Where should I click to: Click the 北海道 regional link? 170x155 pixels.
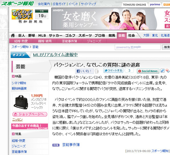click(165, 35)
